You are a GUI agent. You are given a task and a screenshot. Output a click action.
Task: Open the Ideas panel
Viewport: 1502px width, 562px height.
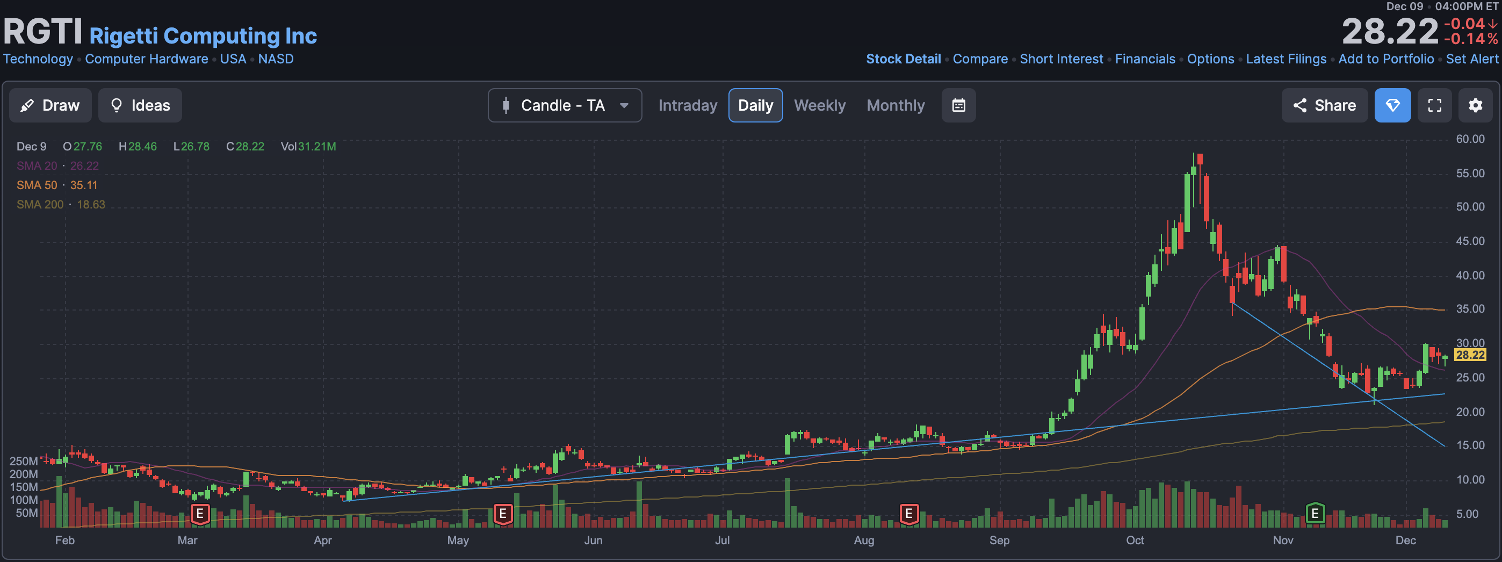tap(140, 105)
